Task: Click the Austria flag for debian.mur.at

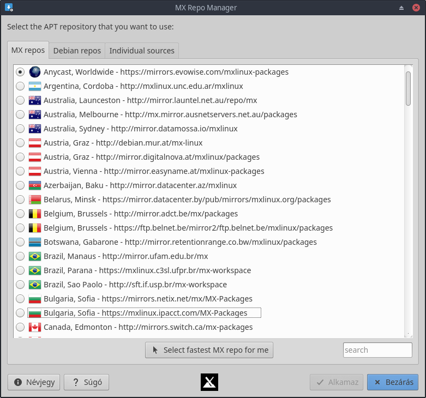Action: point(35,143)
